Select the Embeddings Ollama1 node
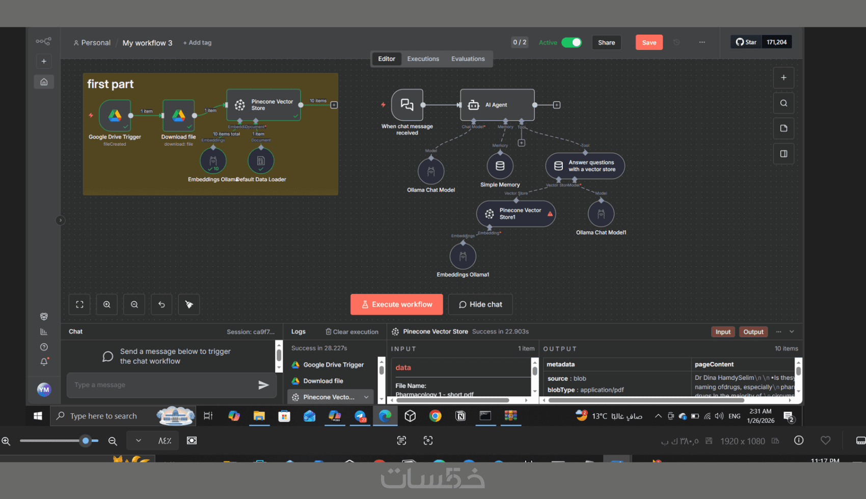866x499 pixels. point(463,256)
